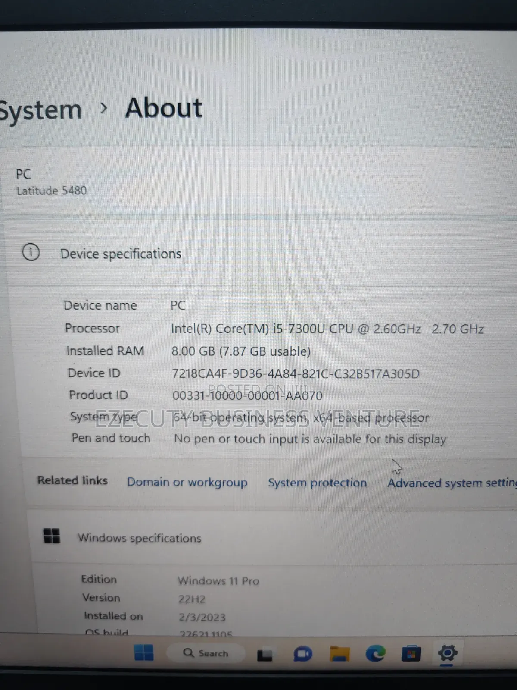The width and height of the screenshot is (517, 690).
Task: Click the taskbar Search box
Action: (x=206, y=653)
